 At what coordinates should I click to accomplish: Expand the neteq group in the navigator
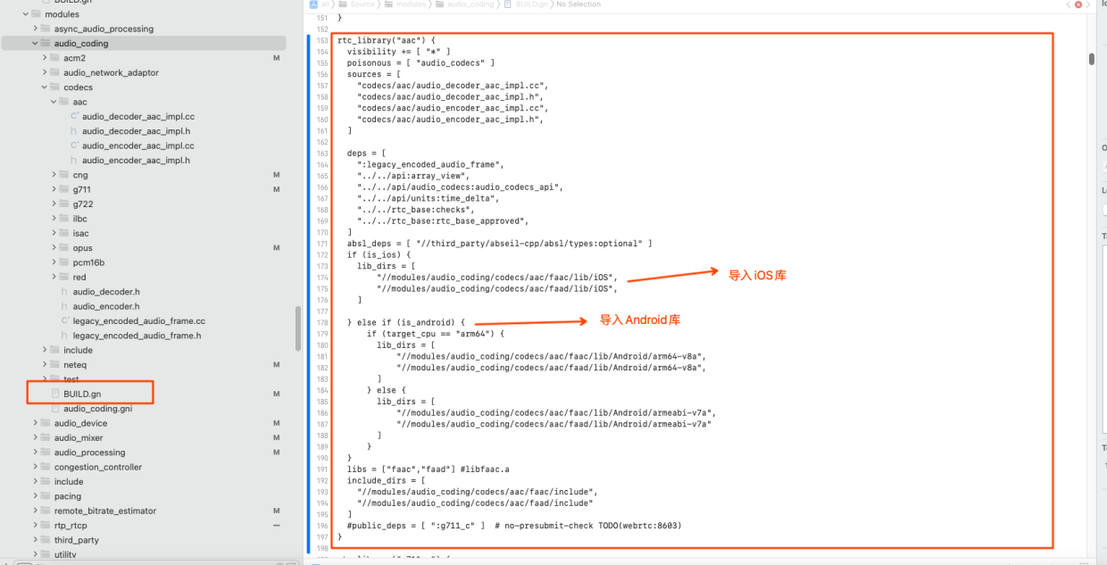43,364
